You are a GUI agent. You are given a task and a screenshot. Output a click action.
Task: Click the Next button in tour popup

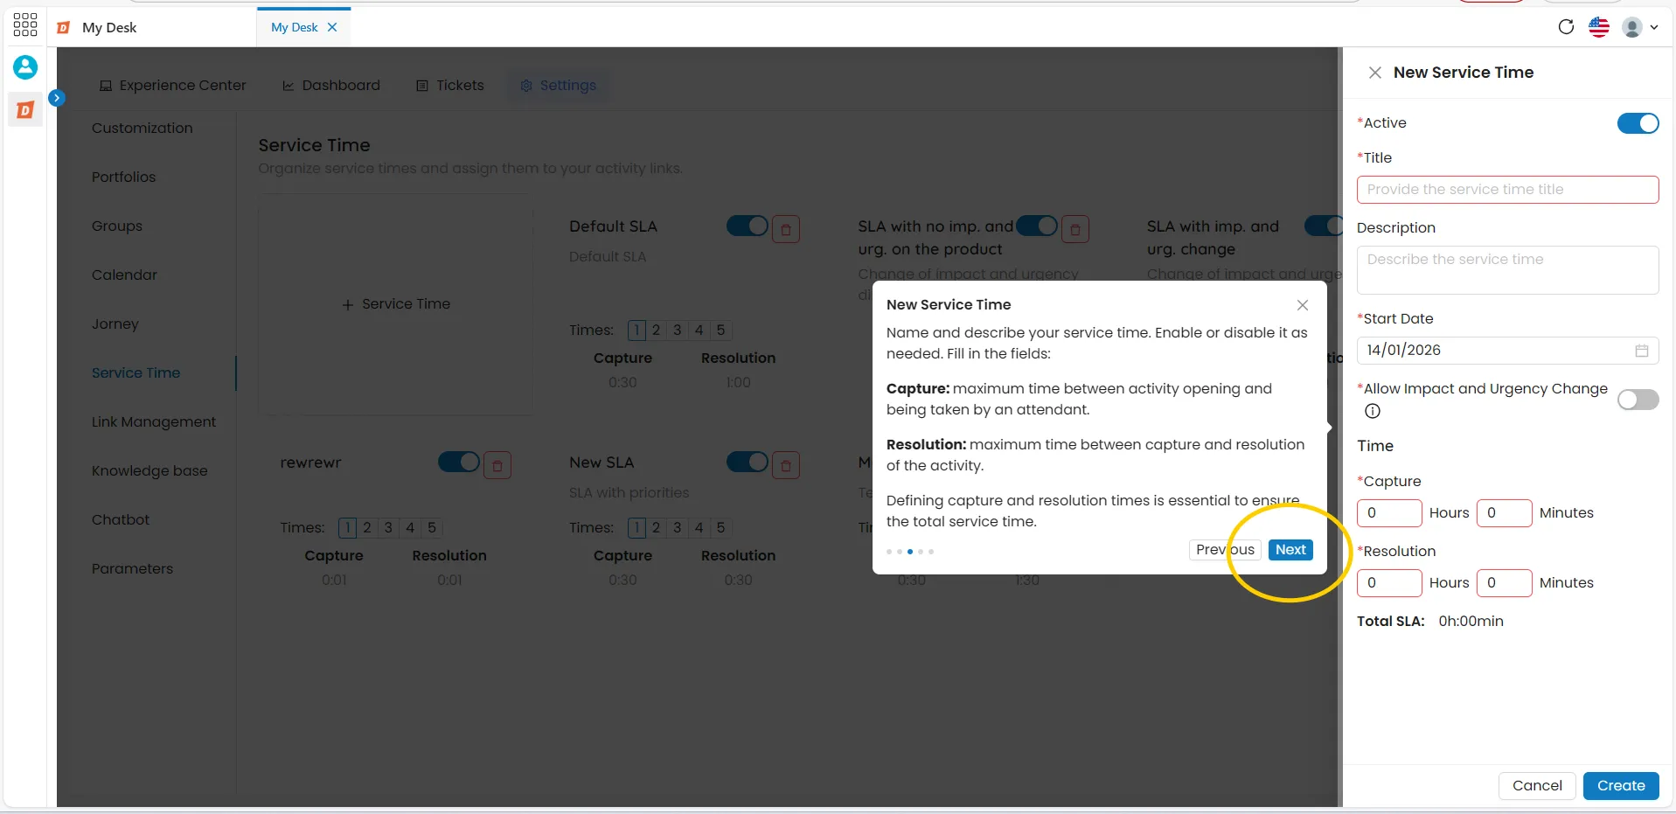1290,550
